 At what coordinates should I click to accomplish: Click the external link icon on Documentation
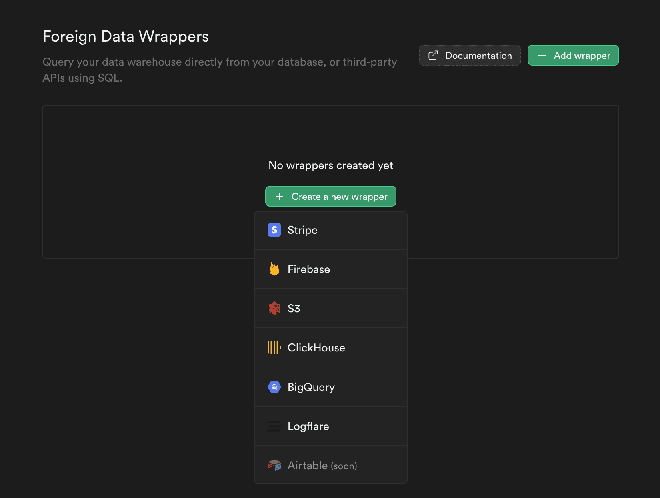(433, 55)
